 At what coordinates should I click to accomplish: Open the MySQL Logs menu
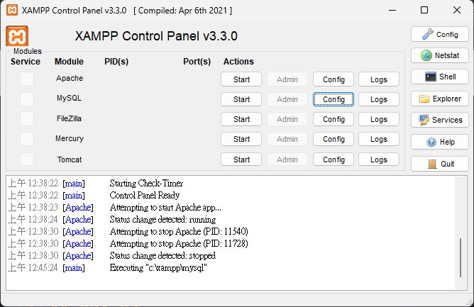[379, 99]
